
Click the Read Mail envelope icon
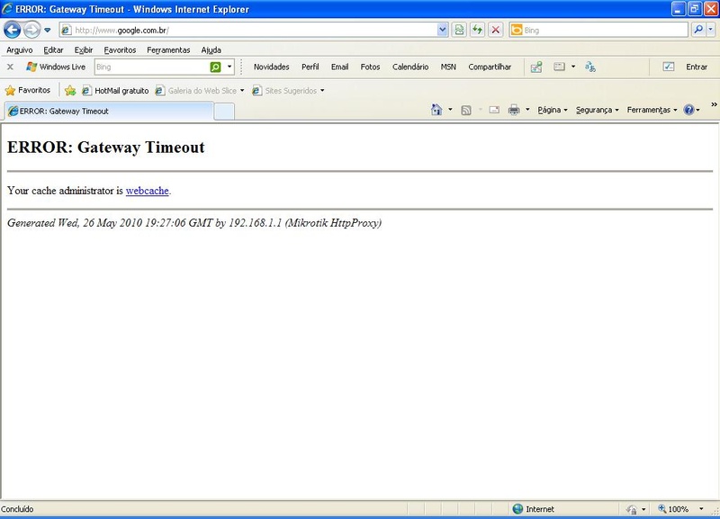(x=494, y=110)
